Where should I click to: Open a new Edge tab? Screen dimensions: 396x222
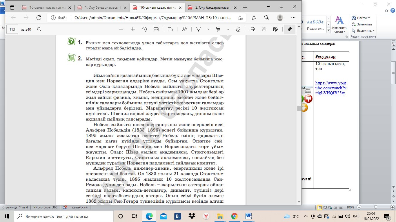245,8
